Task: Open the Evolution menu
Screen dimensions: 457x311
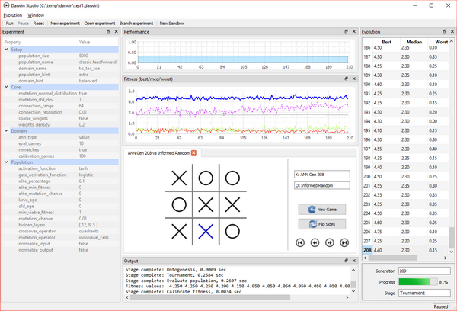Action: click(12, 15)
